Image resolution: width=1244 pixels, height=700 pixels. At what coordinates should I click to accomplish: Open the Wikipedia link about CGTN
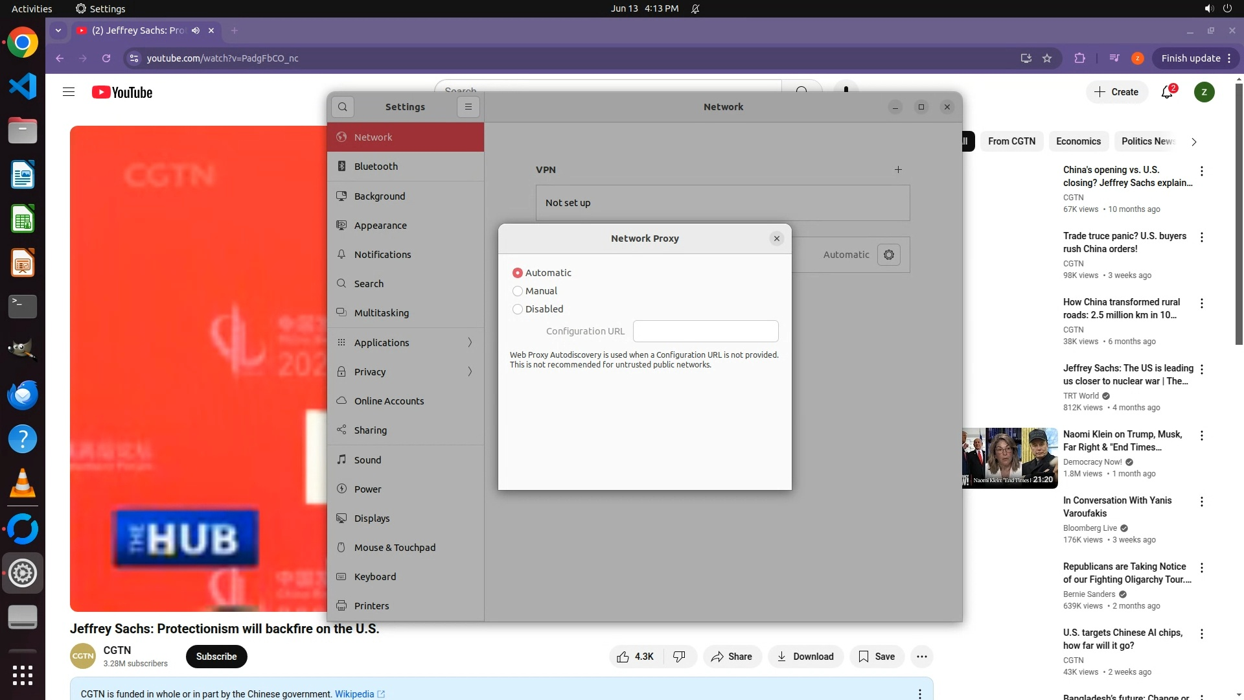tap(354, 694)
